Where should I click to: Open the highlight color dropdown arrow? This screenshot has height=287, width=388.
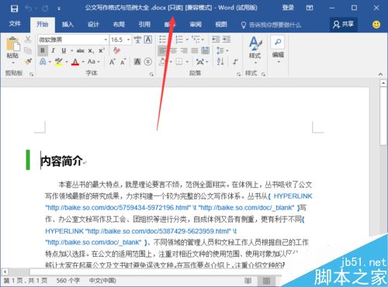coord(67,62)
